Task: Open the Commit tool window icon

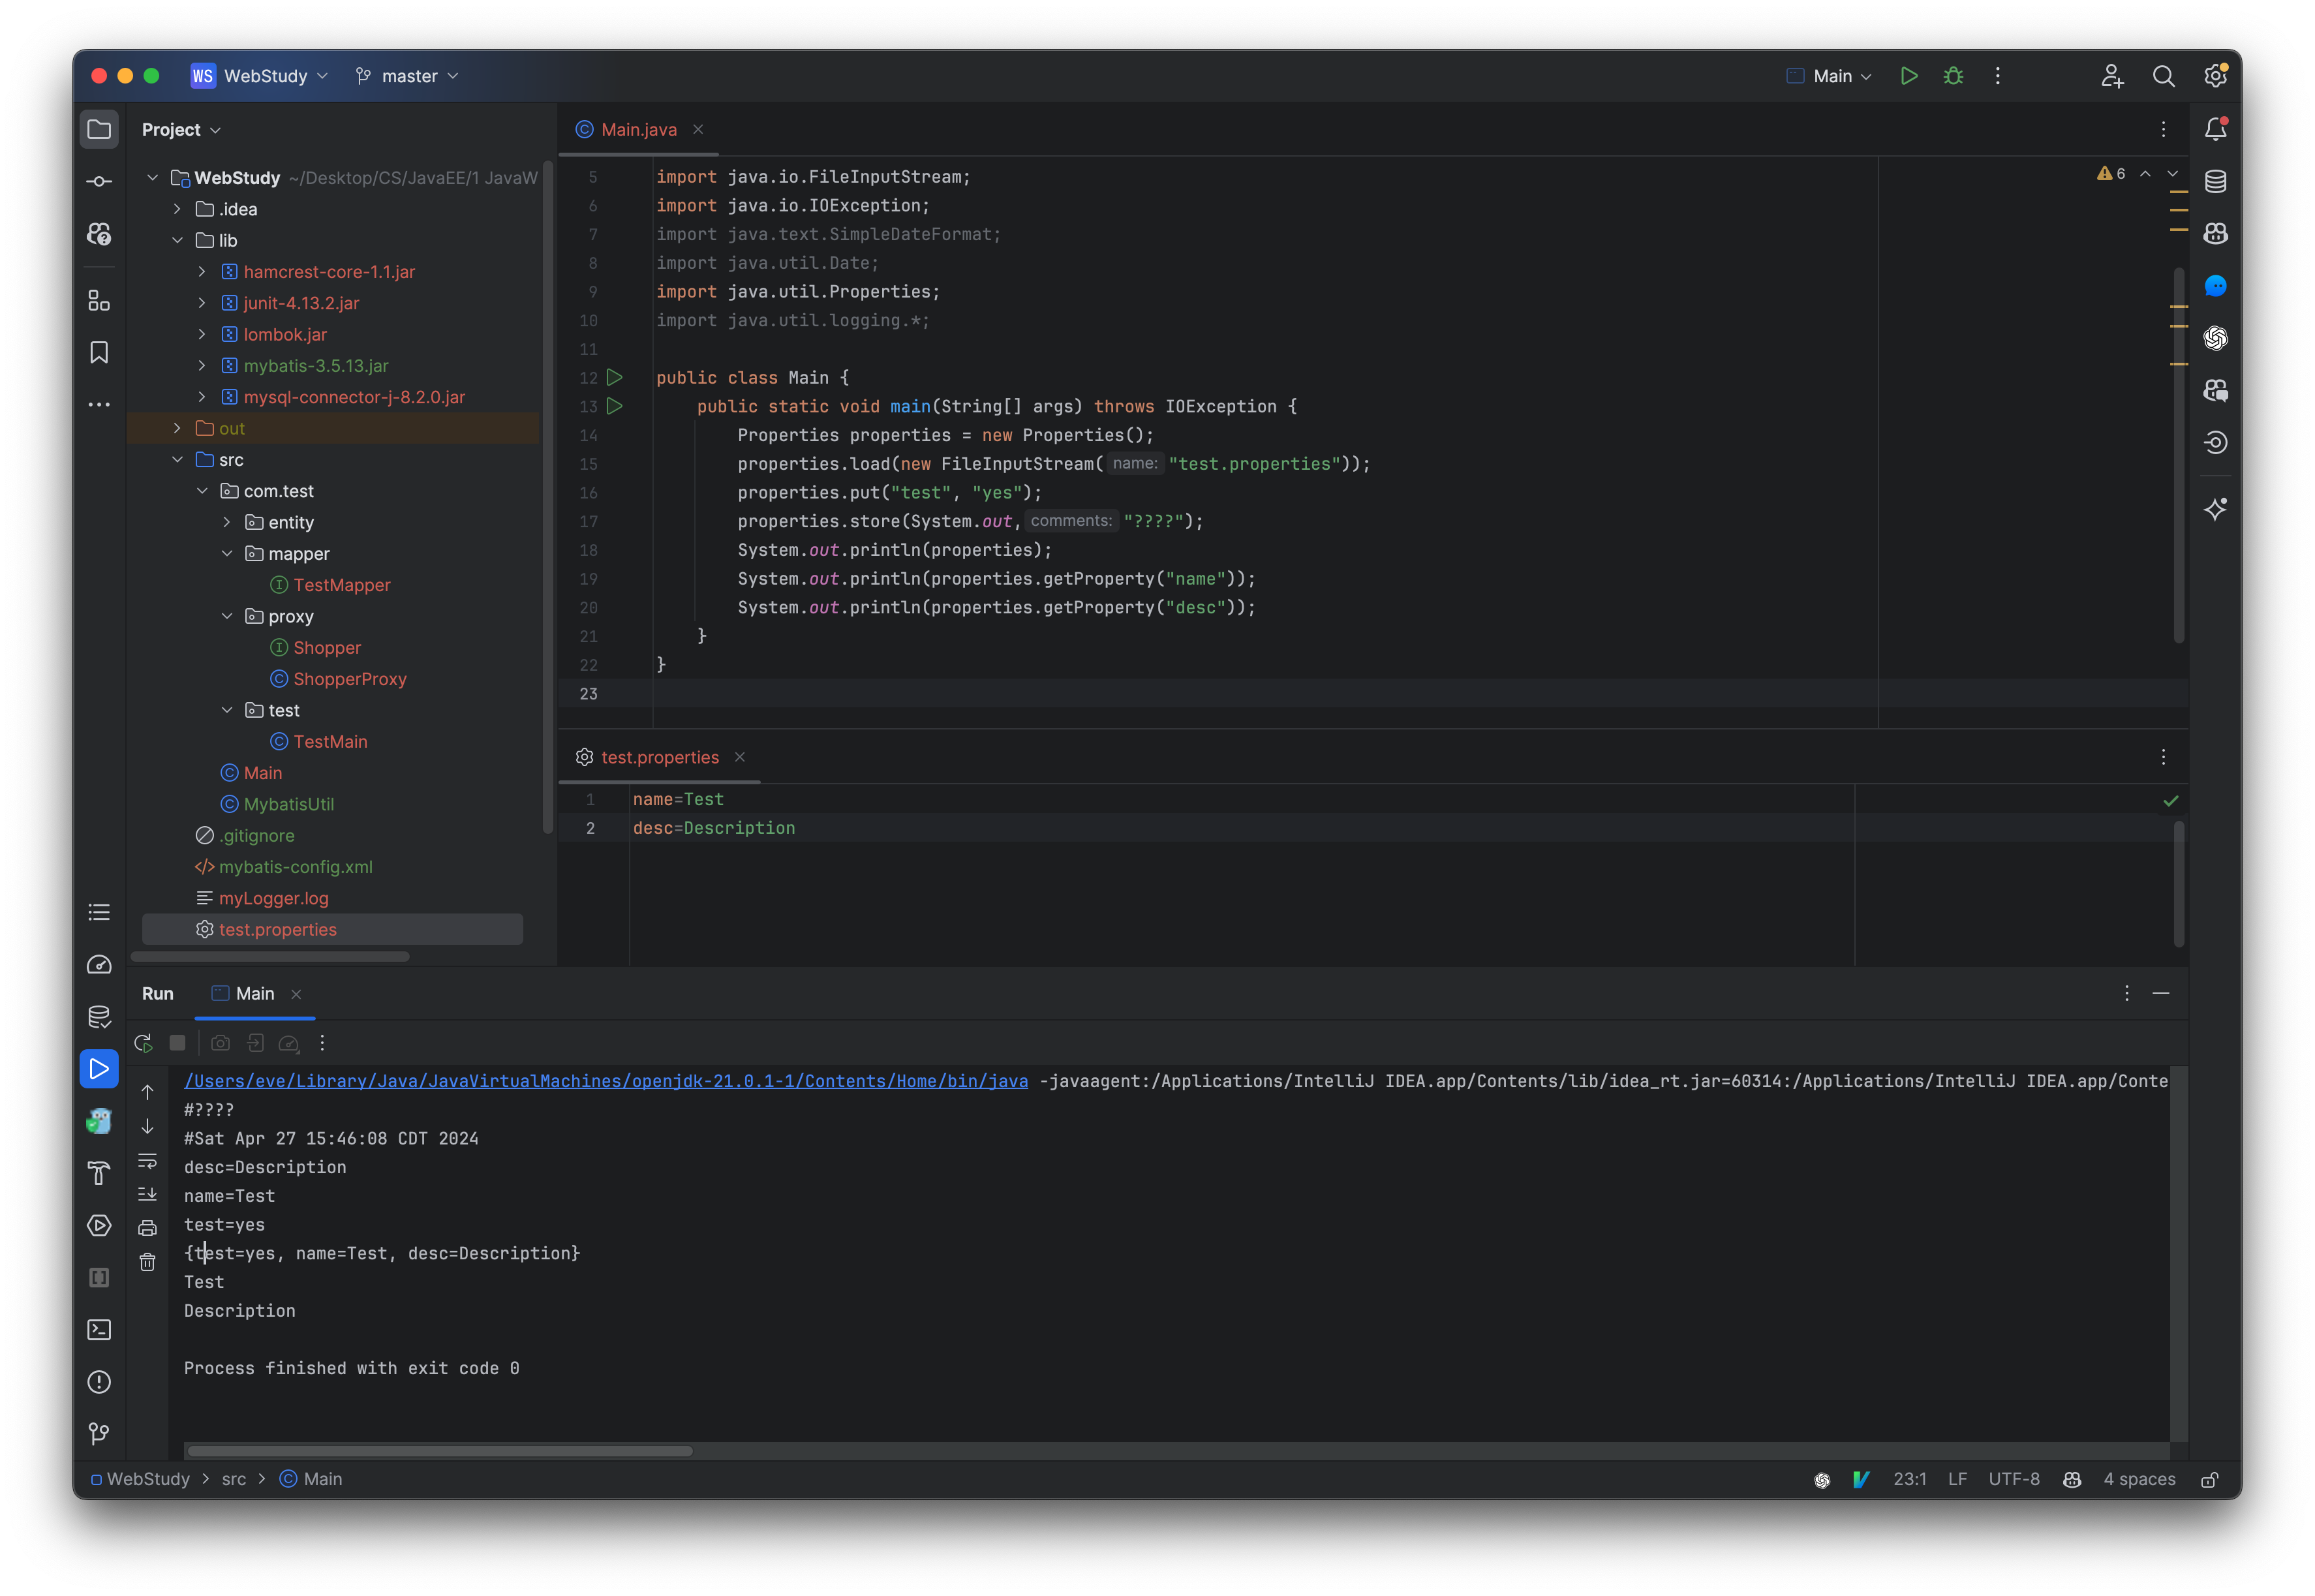Action: [99, 181]
